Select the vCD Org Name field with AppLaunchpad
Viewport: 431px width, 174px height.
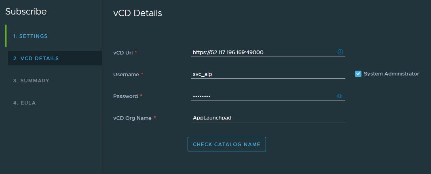(x=267, y=118)
